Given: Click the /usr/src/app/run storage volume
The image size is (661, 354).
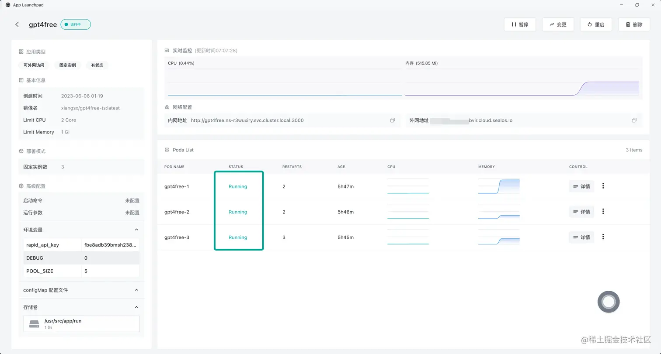Looking at the screenshot, I should click(81, 324).
